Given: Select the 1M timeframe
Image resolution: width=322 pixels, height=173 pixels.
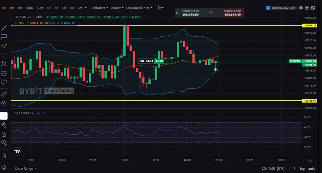Looking at the screenshot, I should (80, 8).
